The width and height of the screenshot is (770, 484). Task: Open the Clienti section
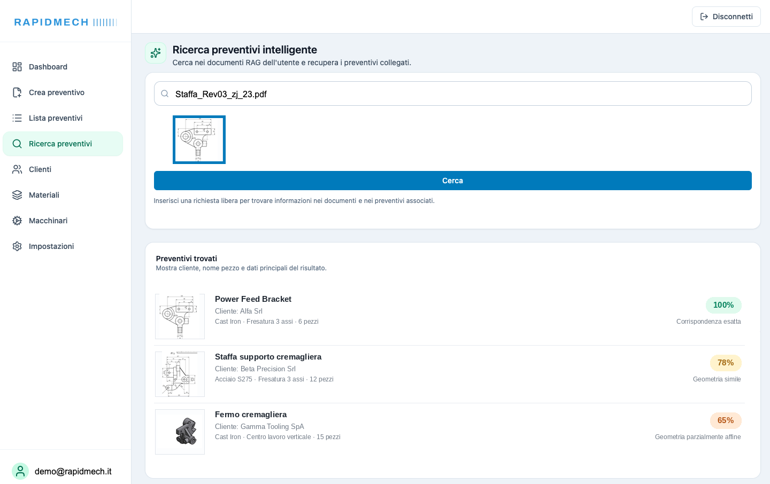[x=63, y=169]
